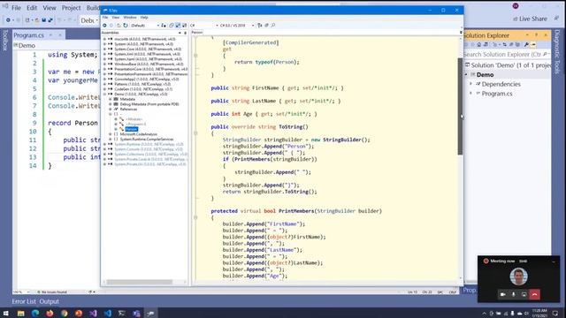
Task: Click the Home icon in Solution Explorer toolbar
Action: click(x=478, y=45)
